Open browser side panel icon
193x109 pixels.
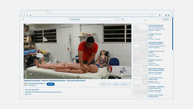pos(166,15)
